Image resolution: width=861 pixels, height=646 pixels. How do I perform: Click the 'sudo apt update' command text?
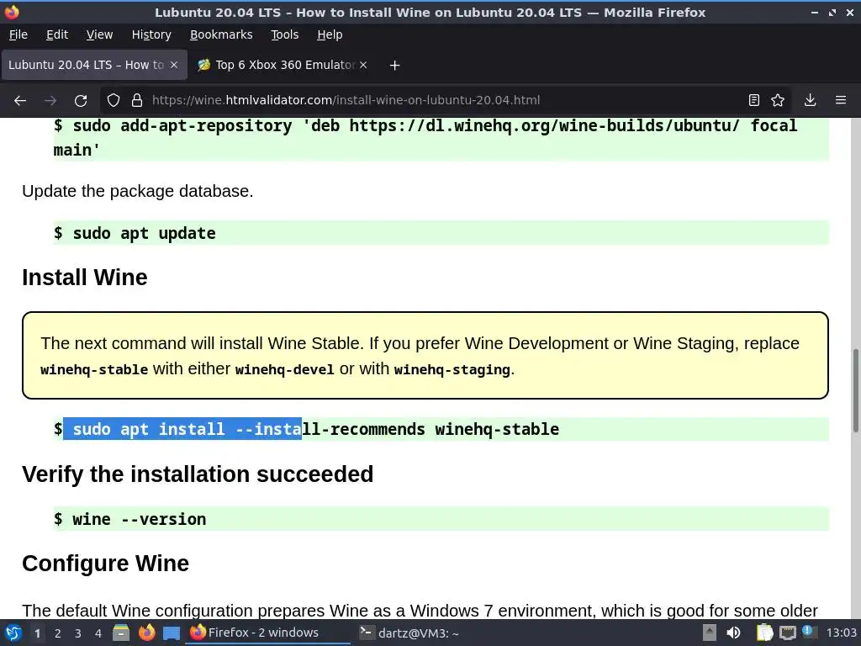144,234
